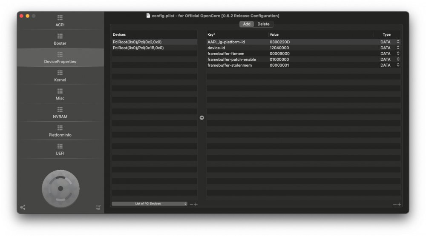The height and width of the screenshot is (236, 426).
Task: Click the PayPal donate icon
Action: click(x=98, y=207)
